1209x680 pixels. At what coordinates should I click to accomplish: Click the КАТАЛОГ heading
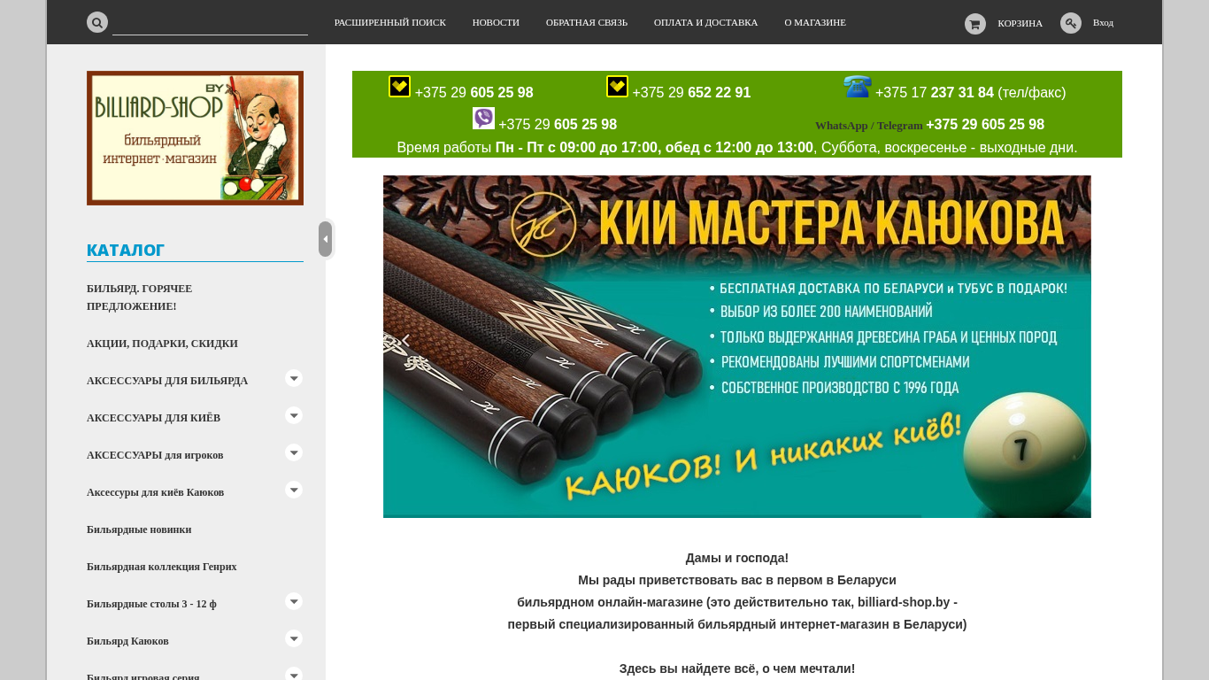pos(126,251)
